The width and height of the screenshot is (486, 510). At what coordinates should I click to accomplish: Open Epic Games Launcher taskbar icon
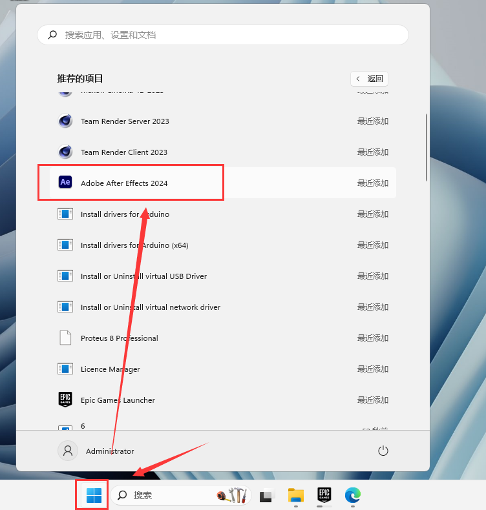click(324, 495)
